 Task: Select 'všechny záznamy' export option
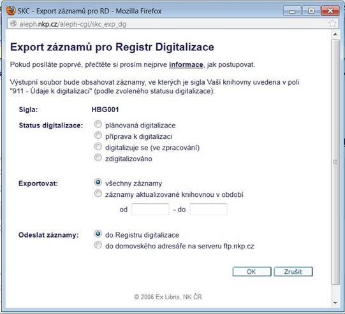point(98,182)
